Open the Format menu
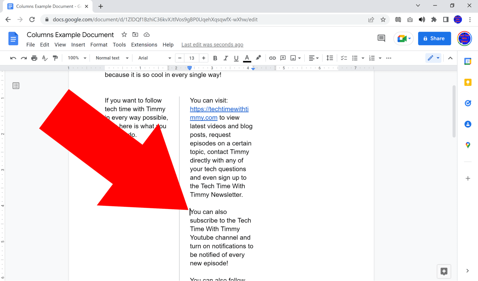 point(99,45)
